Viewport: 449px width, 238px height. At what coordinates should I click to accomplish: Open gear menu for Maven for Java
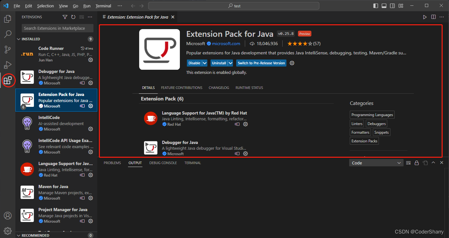[x=91, y=198]
